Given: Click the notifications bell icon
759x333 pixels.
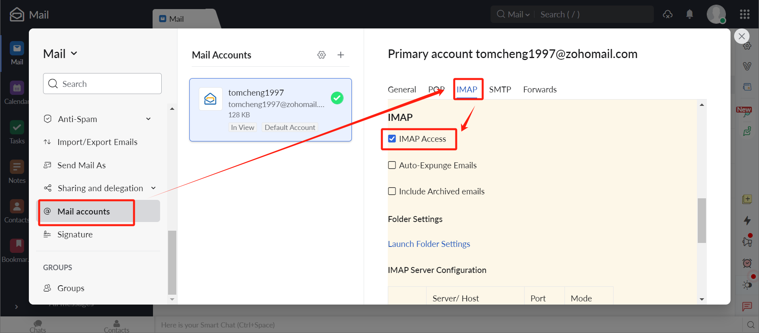Looking at the screenshot, I should pos(689,14).
